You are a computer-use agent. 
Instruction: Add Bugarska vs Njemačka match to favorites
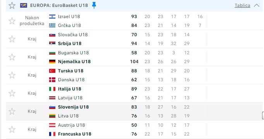pyautogui.click(x=12, y=57)
